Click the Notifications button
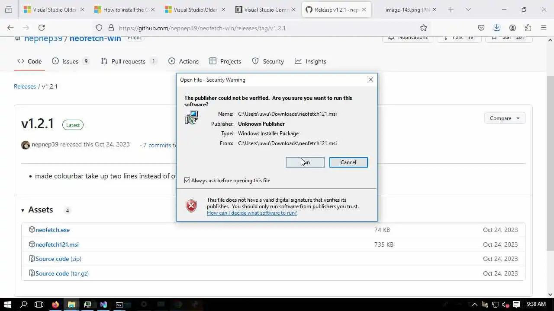554x311 pixels. click(x=408, y=38)
